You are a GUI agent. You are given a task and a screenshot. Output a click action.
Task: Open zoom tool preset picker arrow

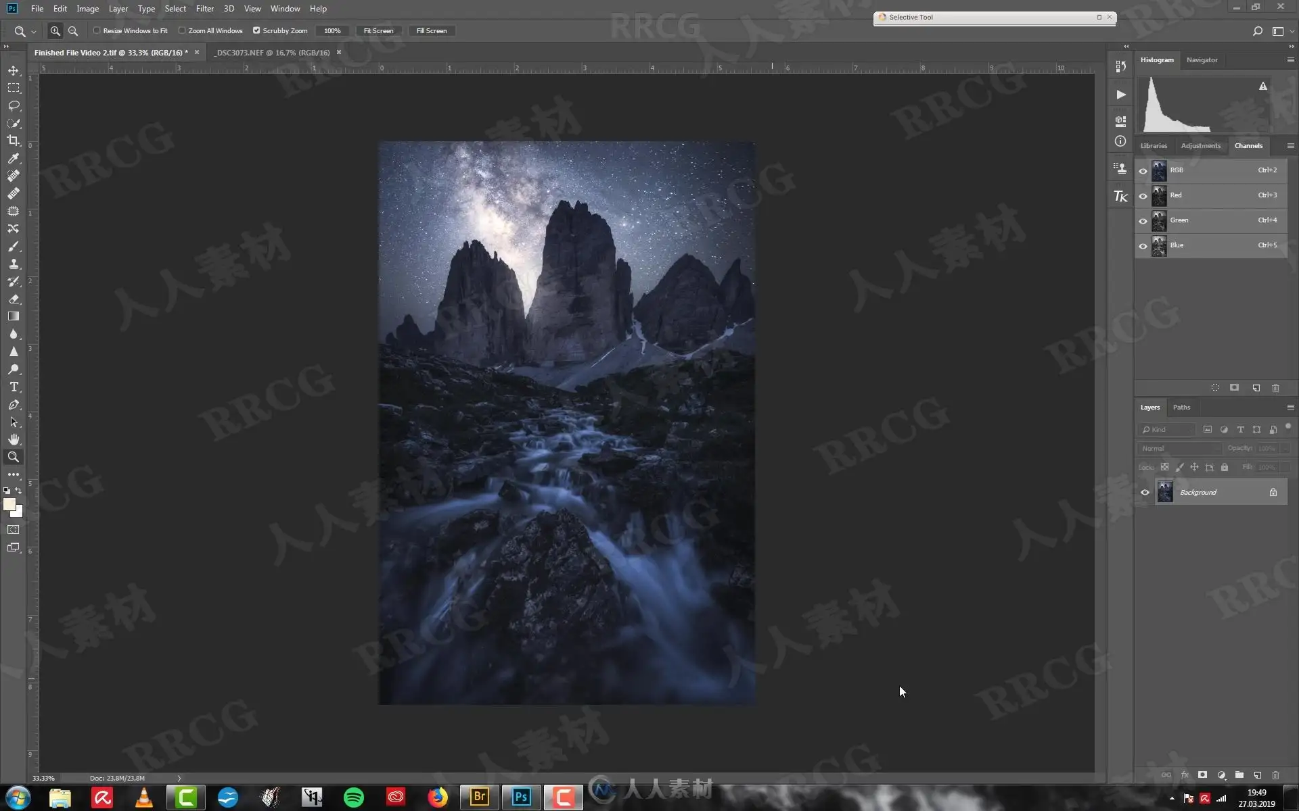click(x=34, y=32)
